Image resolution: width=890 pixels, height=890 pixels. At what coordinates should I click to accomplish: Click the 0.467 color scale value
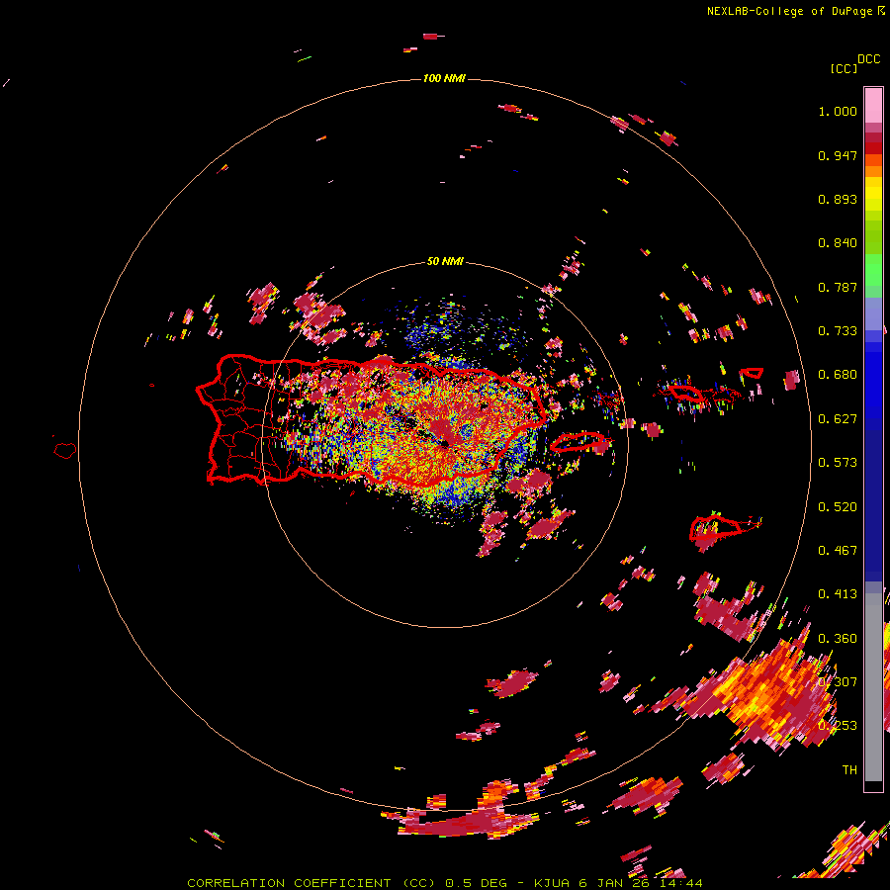tap(838, 551)
